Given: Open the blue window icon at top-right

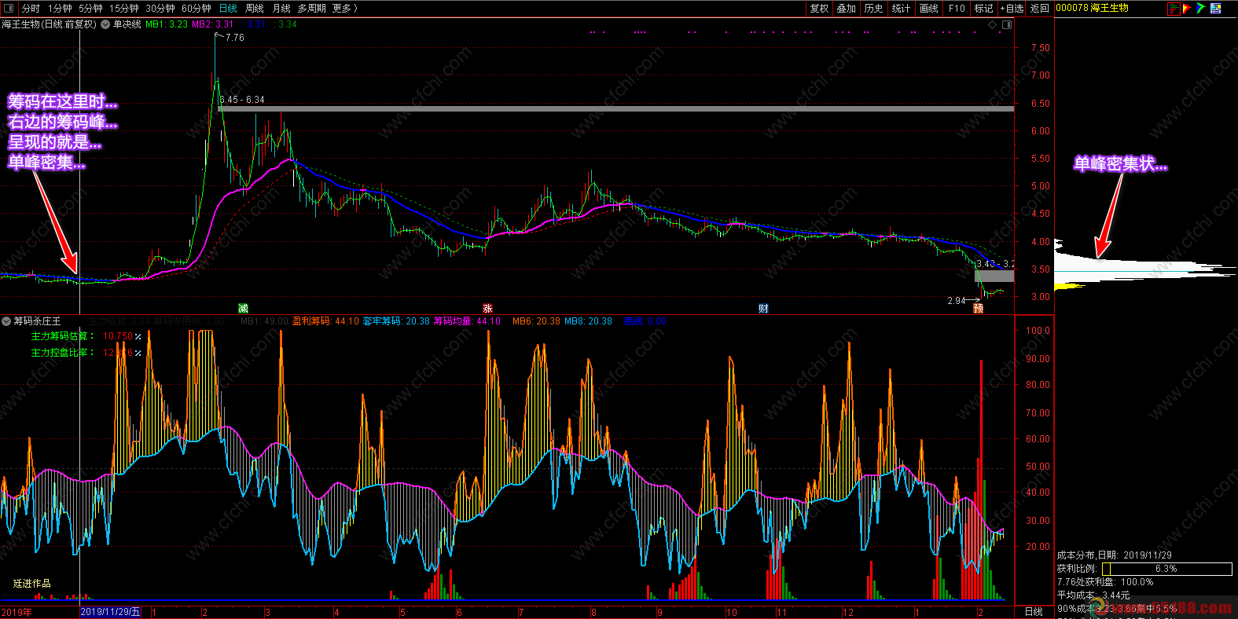Looking at the screenshot, I should (x=1215, y=9).
